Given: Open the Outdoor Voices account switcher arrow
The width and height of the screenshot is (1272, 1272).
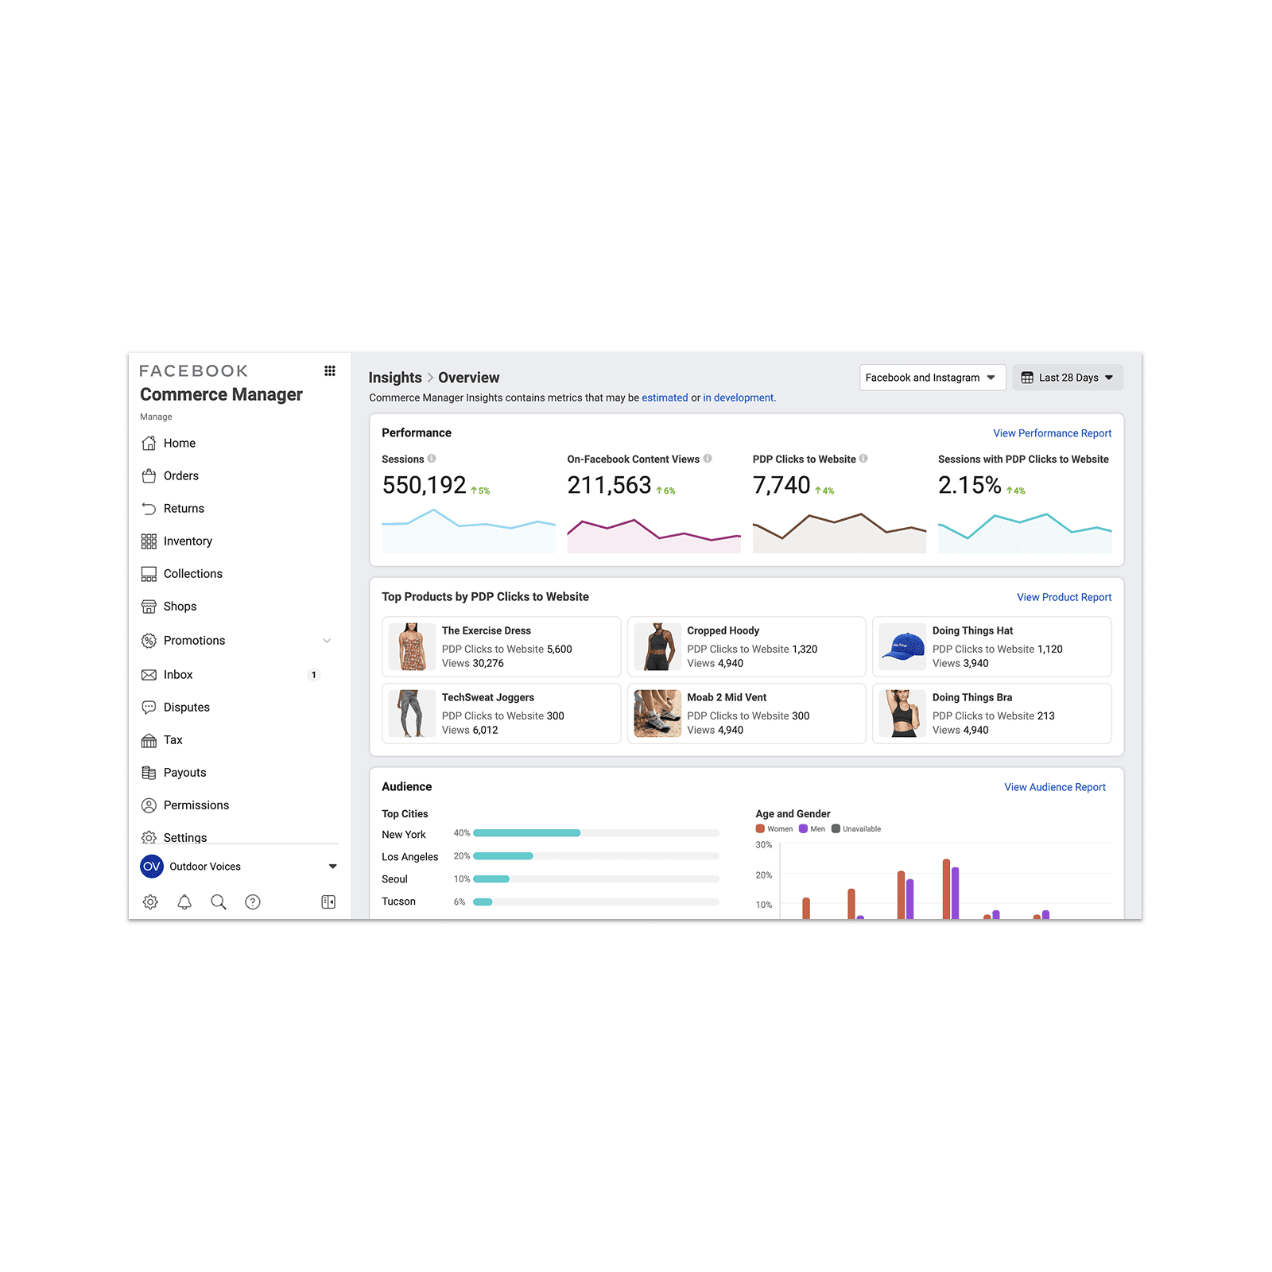Looking at the screenshot, I should [x=333, y=867].
